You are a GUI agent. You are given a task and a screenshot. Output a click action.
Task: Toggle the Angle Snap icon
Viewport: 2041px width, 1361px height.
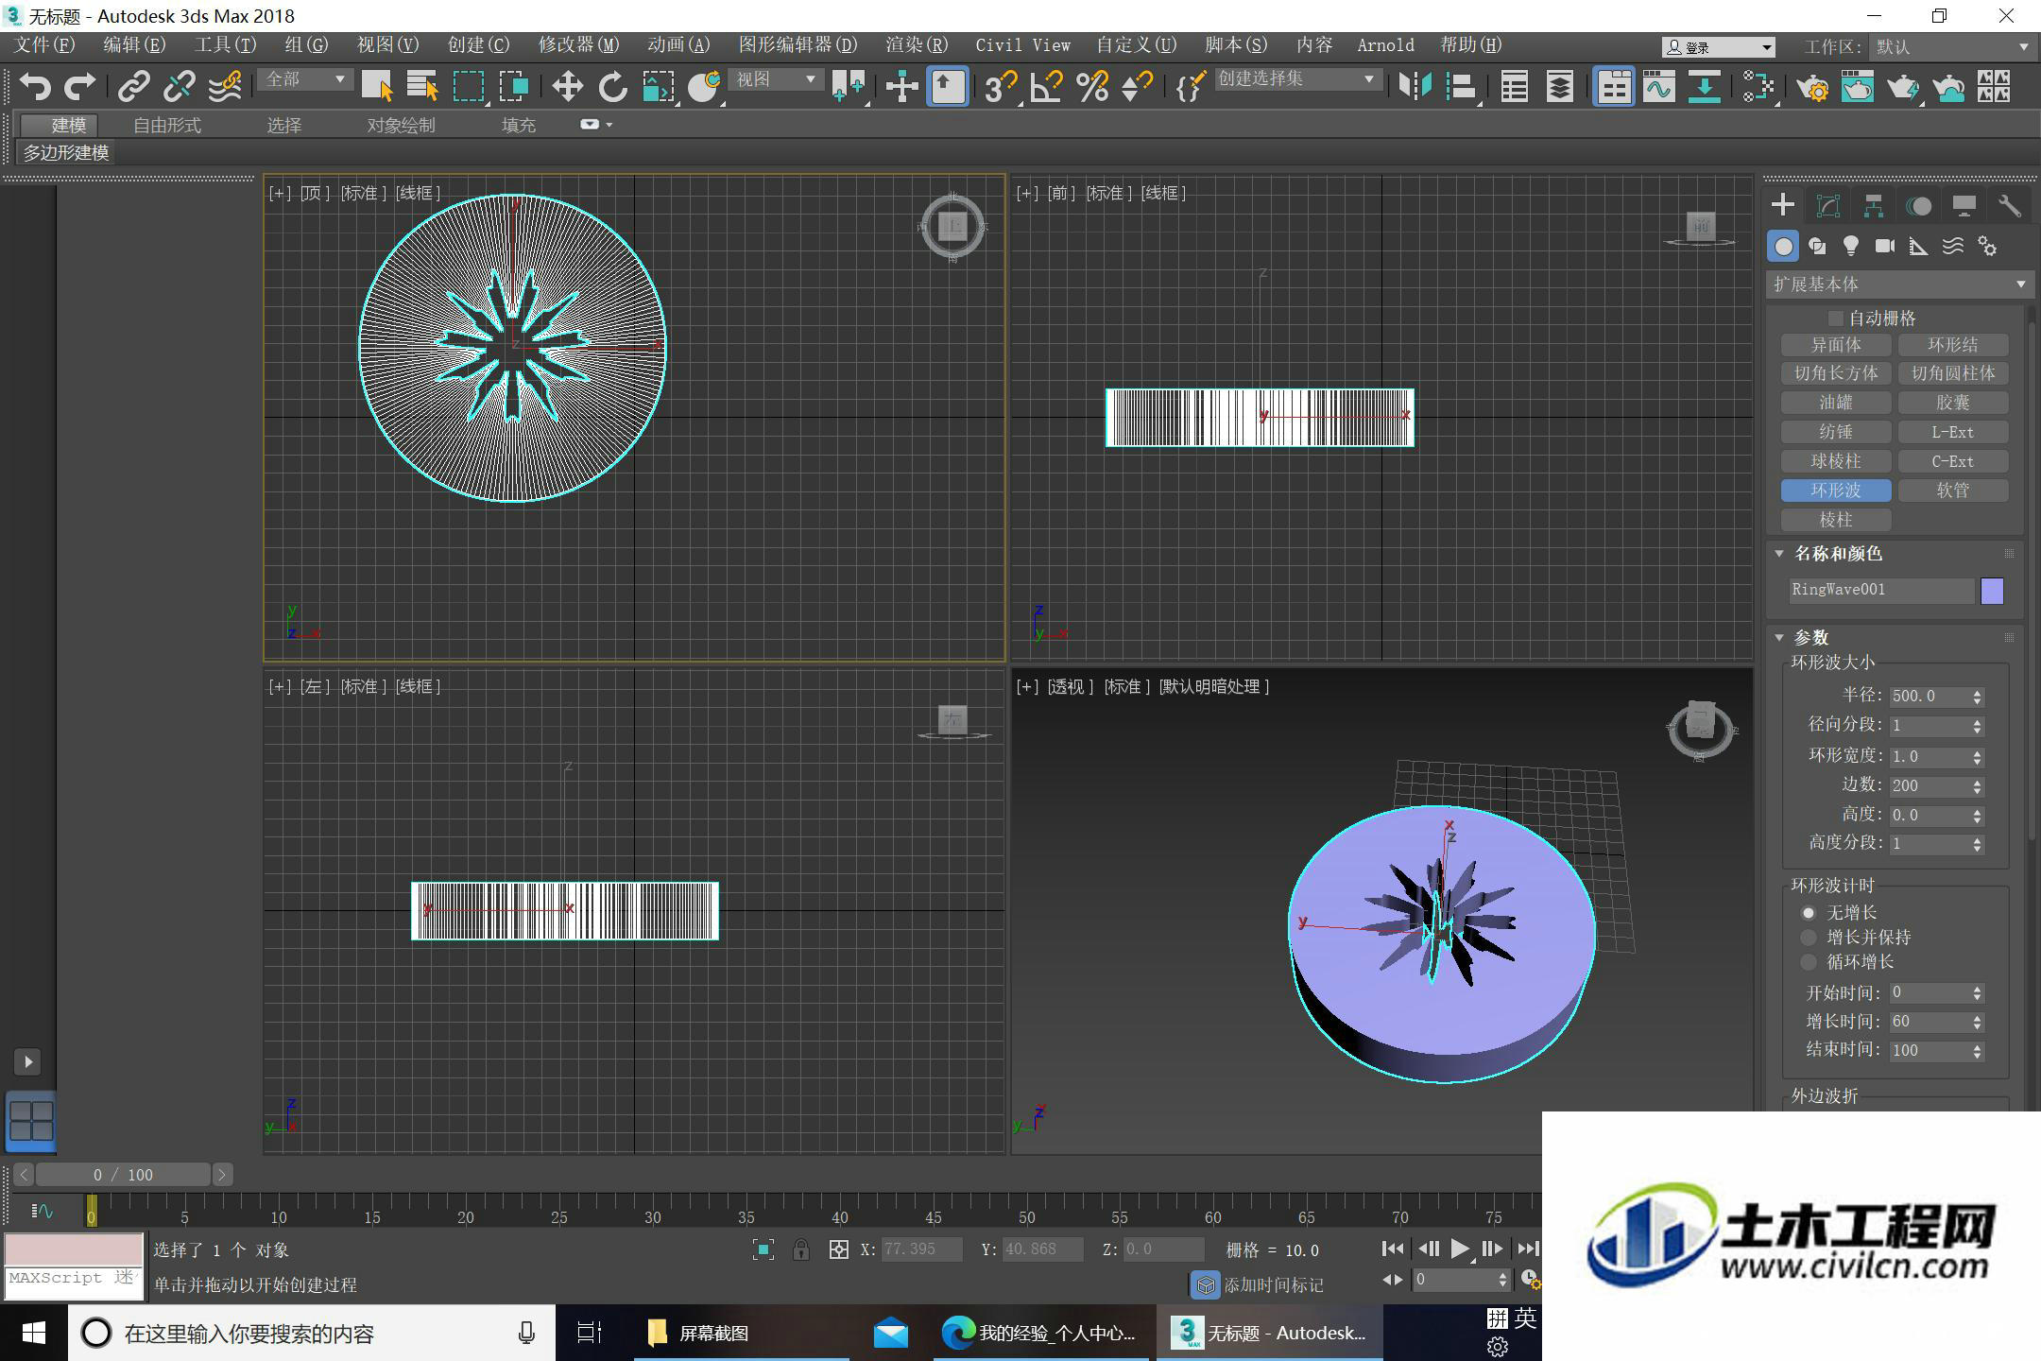coord(1046,87)
